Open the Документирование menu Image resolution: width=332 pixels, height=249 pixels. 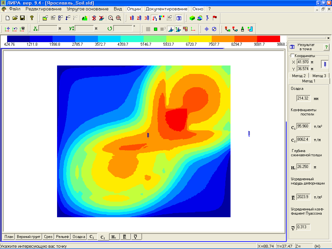[x=166, y=9]
